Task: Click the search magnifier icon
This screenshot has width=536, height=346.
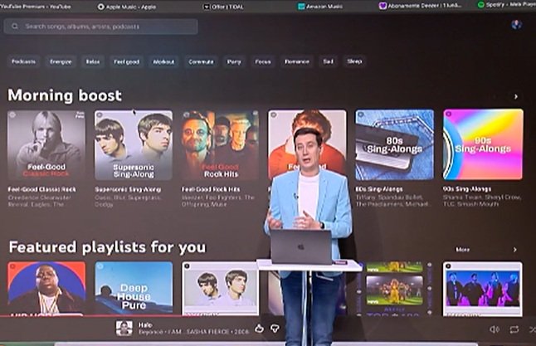Action: pyautogui.click(x=15, y=27)
